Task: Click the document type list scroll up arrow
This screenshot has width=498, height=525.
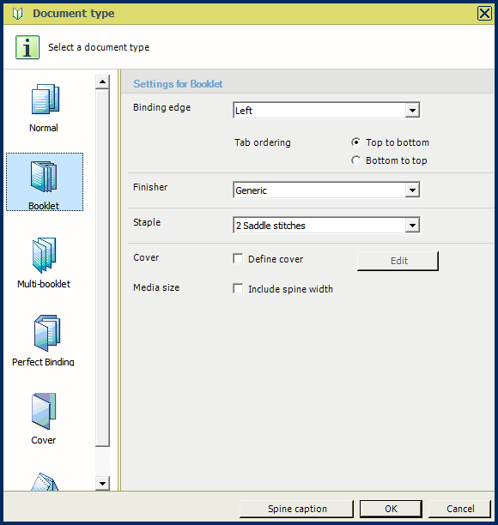Action: click(102, 81)
